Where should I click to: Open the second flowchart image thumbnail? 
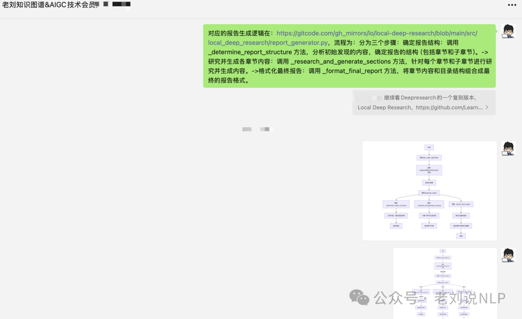point(445,283)
